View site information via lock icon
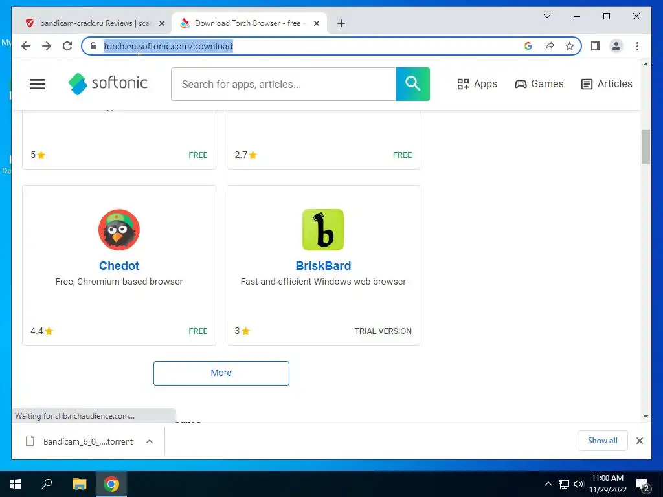The width and height of the screenshot is (663, 497). tap(93, 46)
